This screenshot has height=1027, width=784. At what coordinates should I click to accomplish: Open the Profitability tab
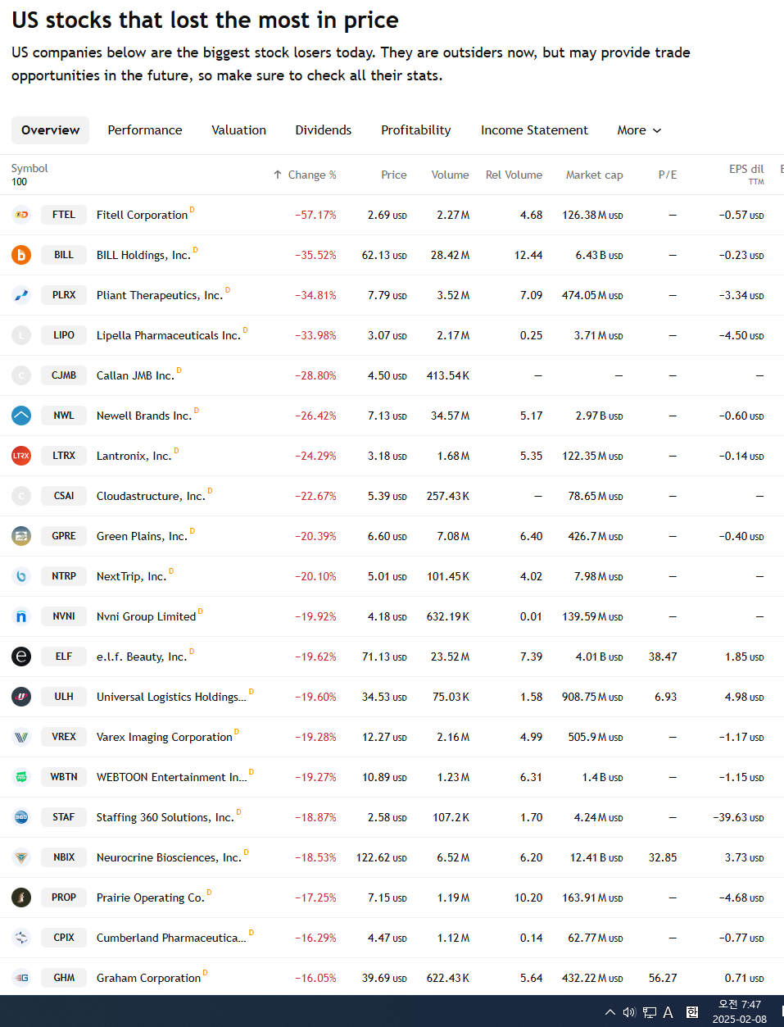point(416,130)
